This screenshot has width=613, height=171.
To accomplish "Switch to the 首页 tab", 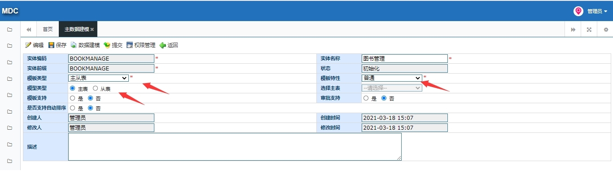I will 48,30.
